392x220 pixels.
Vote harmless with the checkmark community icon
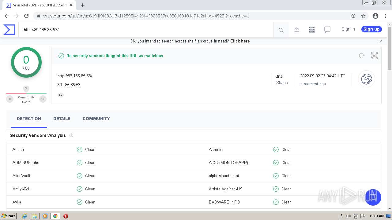coord(43,99)
